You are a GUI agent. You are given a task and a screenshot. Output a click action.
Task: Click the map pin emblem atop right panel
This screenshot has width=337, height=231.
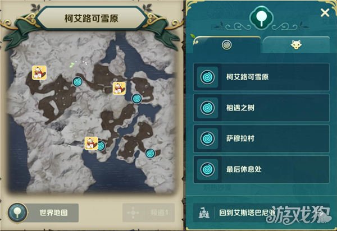coord(261,17)
